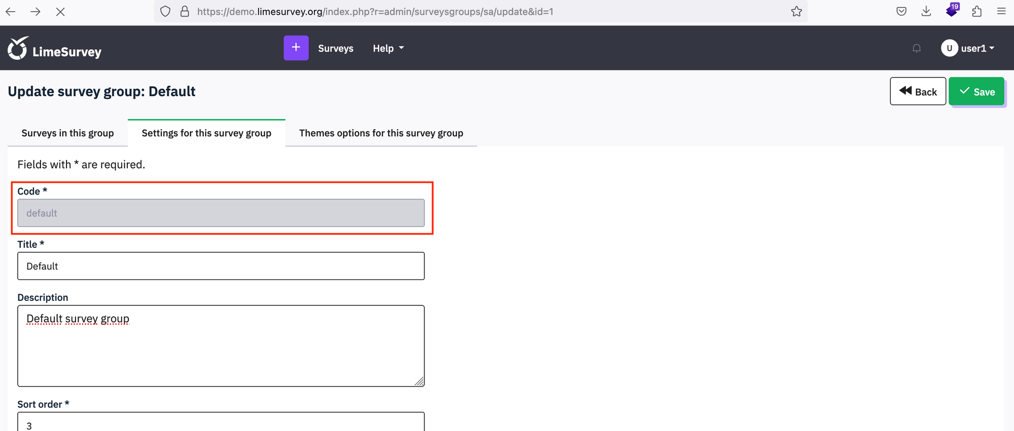Click the Back button
1014x431 pixels.
click(x=918, y=92)
